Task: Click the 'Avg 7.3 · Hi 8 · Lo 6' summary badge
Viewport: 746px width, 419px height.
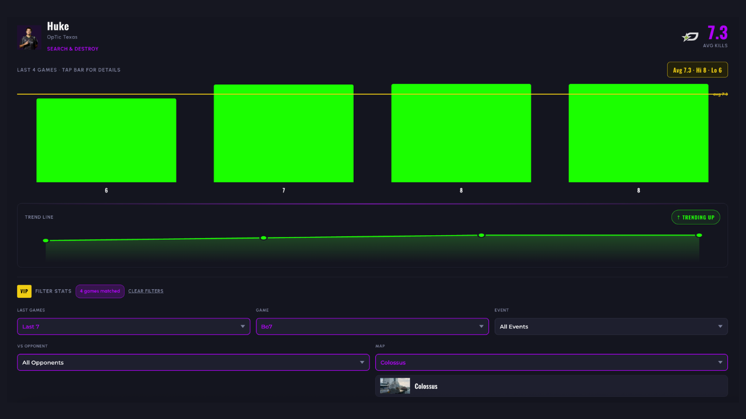Action: click(698, 70)
